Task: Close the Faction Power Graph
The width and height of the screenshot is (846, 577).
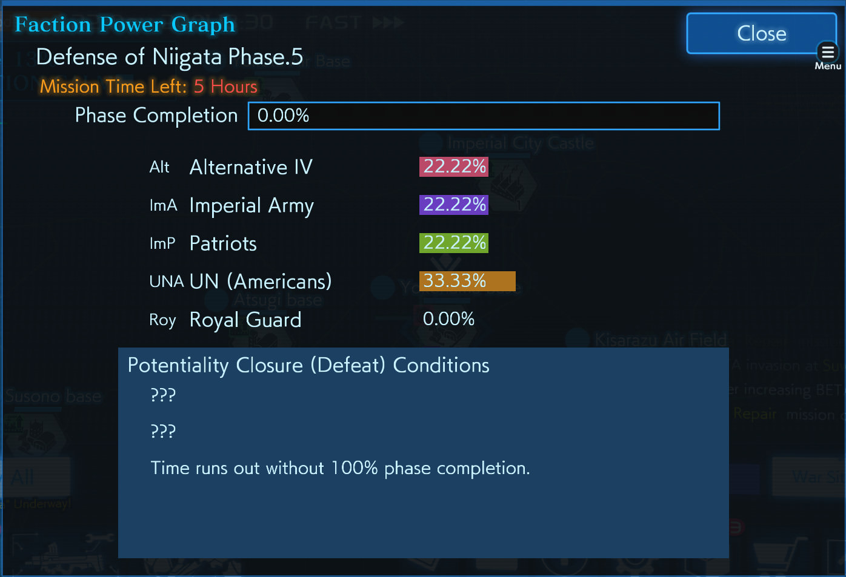Action: (x=761, y=33)
